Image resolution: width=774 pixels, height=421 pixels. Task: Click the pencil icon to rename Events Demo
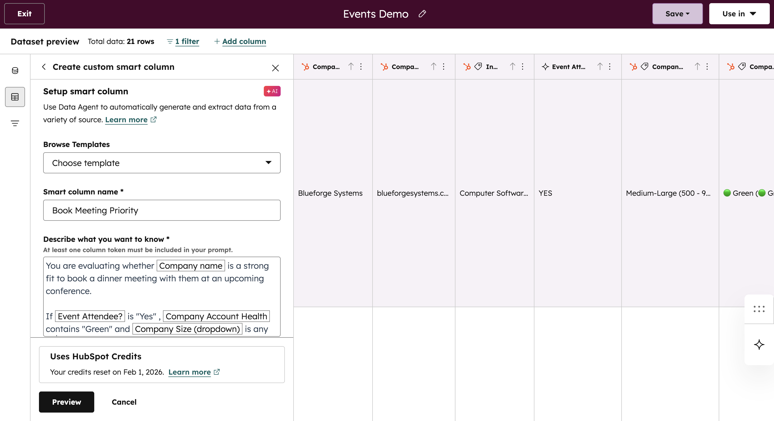click(422, 14)
